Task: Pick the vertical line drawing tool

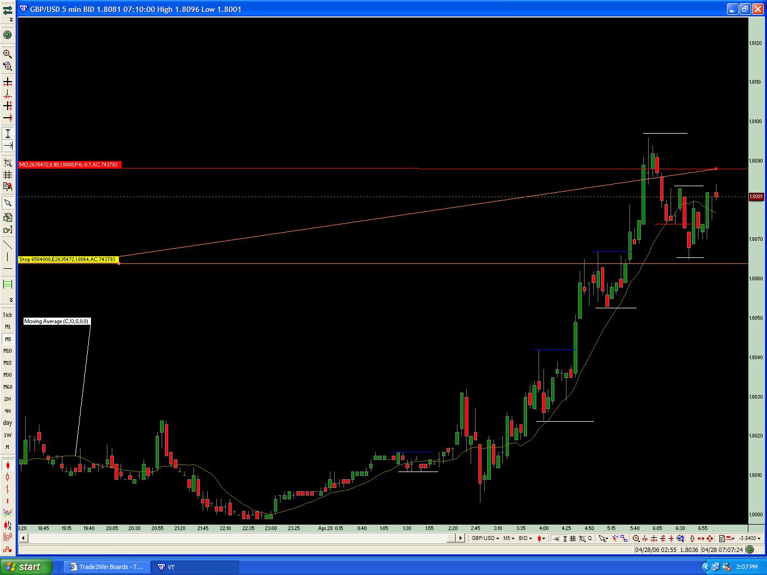Action: tap(8, 256)
